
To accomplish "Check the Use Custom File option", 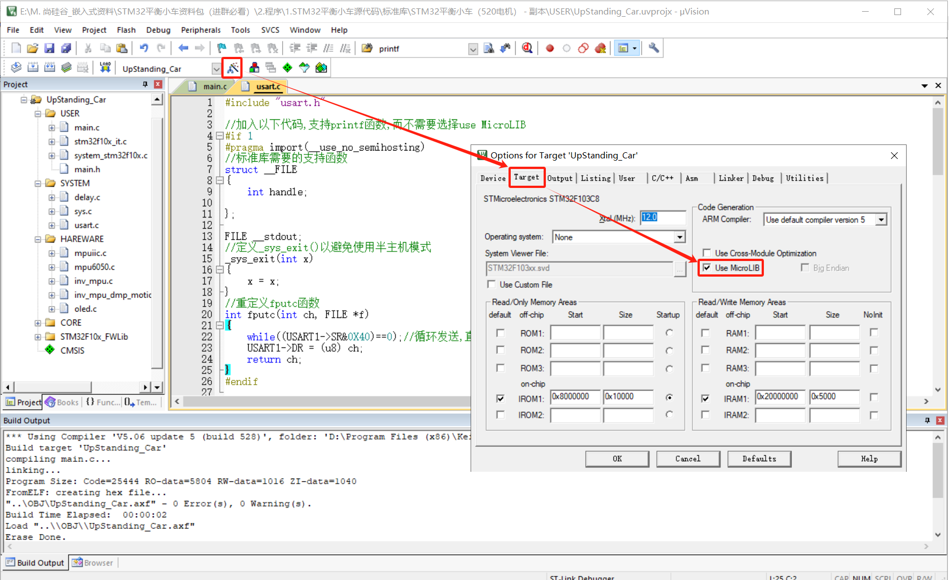I will [491, 284].
